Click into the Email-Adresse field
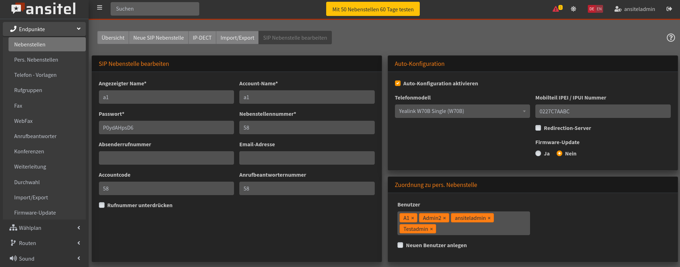680x267 pixels. tap(307, 158)
